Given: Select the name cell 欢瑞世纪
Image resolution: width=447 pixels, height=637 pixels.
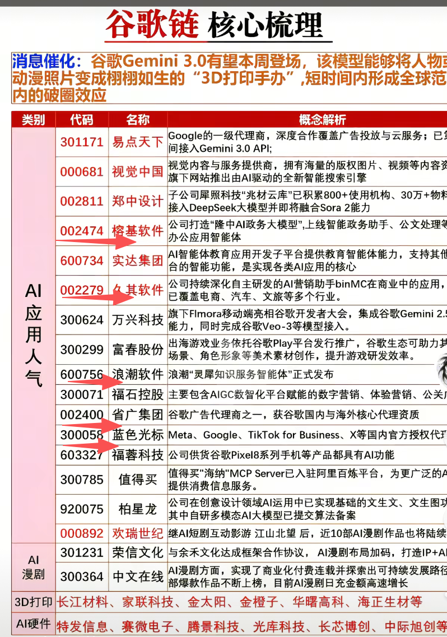Looking at the screenshot, I should pyautogui.click(x=138, y=533).
